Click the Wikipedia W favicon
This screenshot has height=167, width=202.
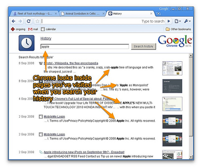pos(41,63)
